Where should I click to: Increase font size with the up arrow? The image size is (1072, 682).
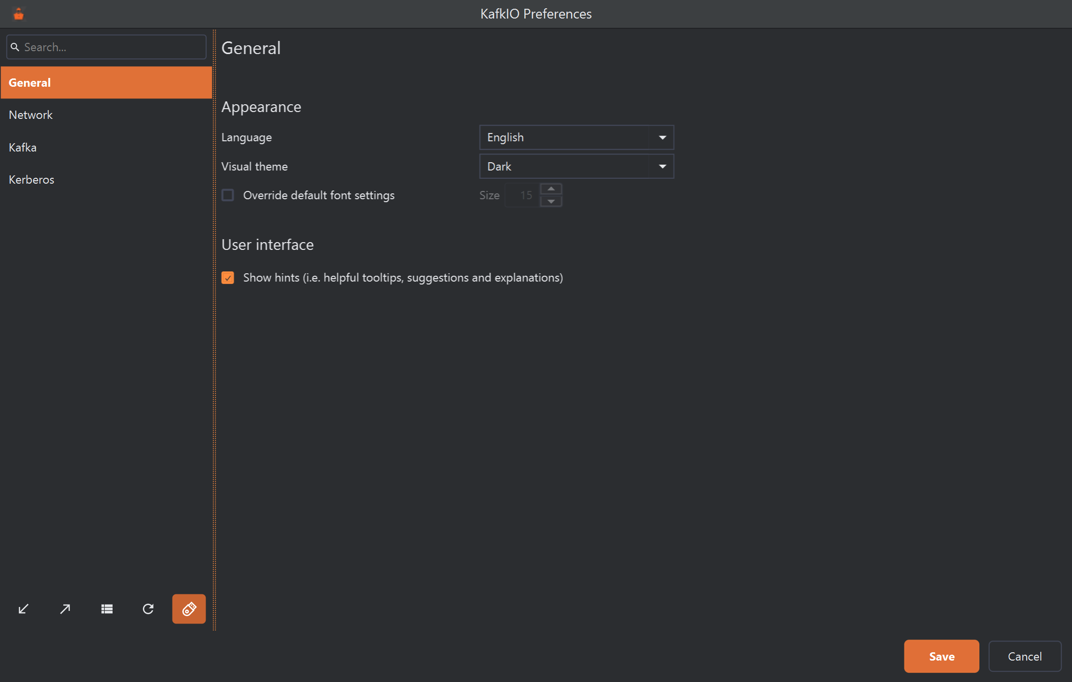[551, 189]
